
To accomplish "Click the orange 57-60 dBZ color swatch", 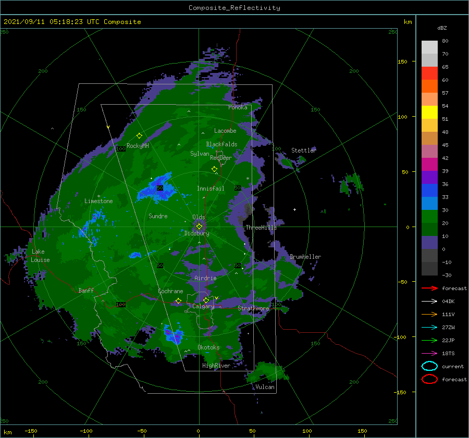I will click(x=429, y=86).
